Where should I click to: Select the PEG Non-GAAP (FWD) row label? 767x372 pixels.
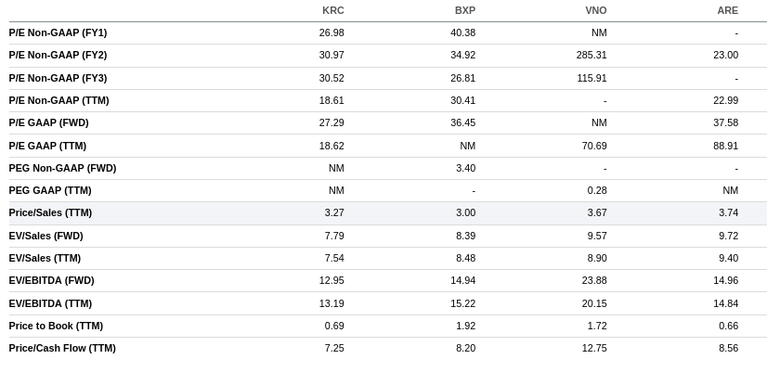62,168
